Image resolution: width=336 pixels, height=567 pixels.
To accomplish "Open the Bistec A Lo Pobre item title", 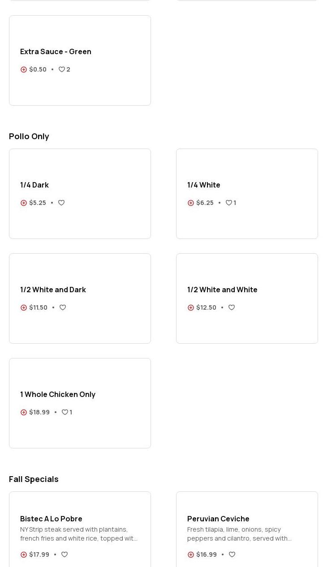I will 51,519.
